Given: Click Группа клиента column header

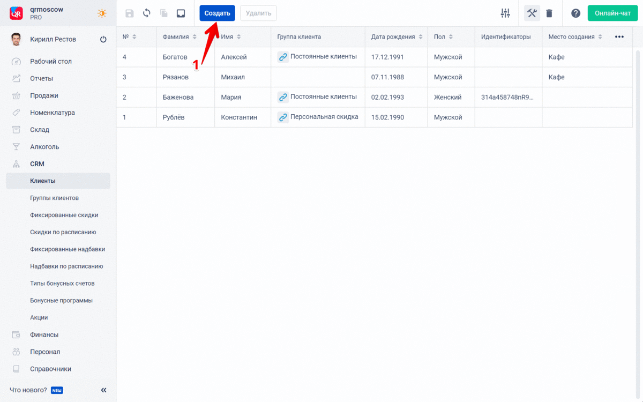Looking at the screenshot, I should pyautogui.click(x=318, y=37).
